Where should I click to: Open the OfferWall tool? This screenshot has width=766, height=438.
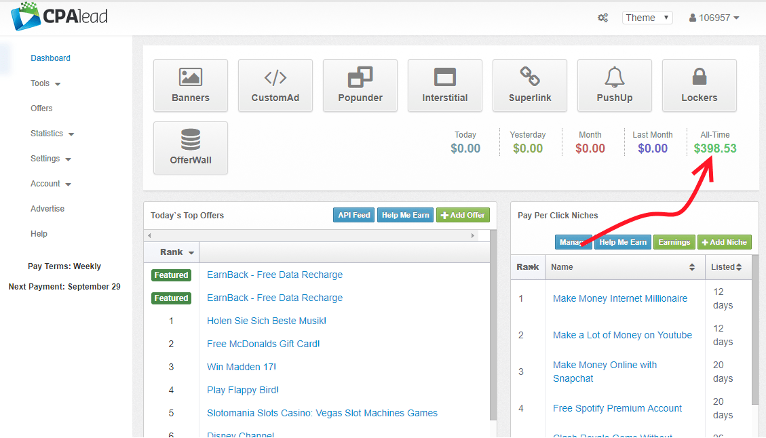pos(191,148)
